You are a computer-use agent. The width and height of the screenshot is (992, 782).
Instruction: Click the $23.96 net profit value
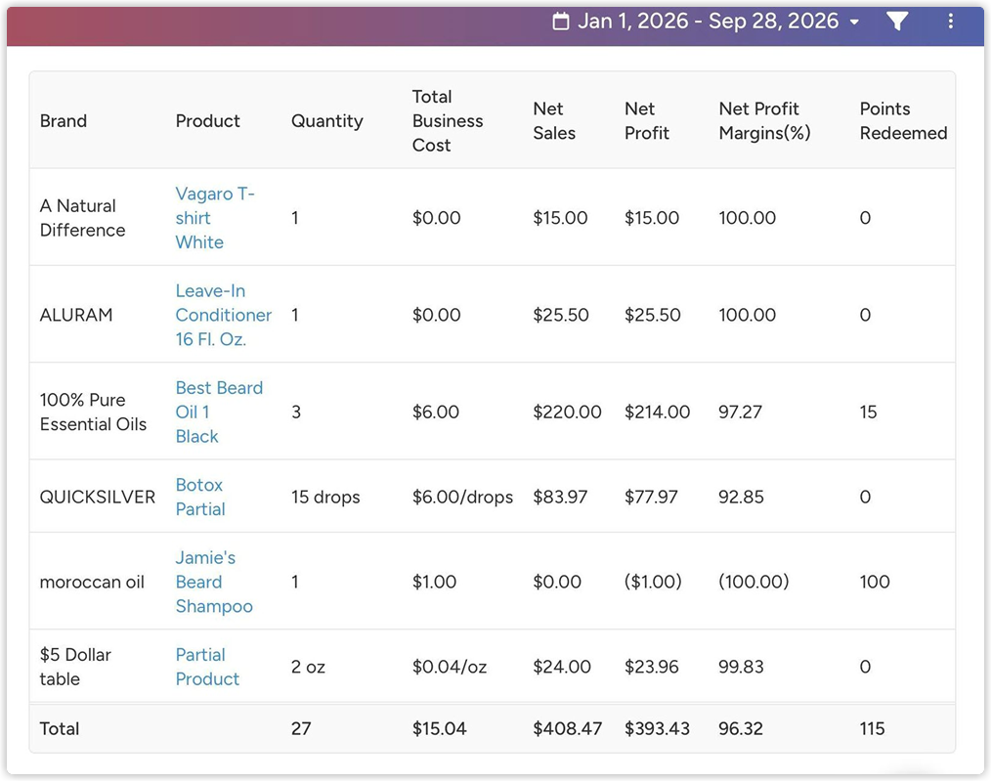tap(652, 667)
